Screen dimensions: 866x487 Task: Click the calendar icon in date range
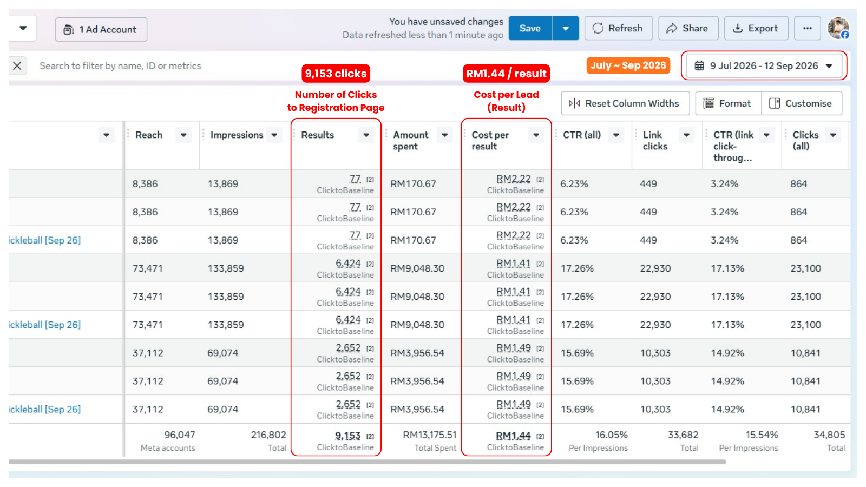coord(699,65)
